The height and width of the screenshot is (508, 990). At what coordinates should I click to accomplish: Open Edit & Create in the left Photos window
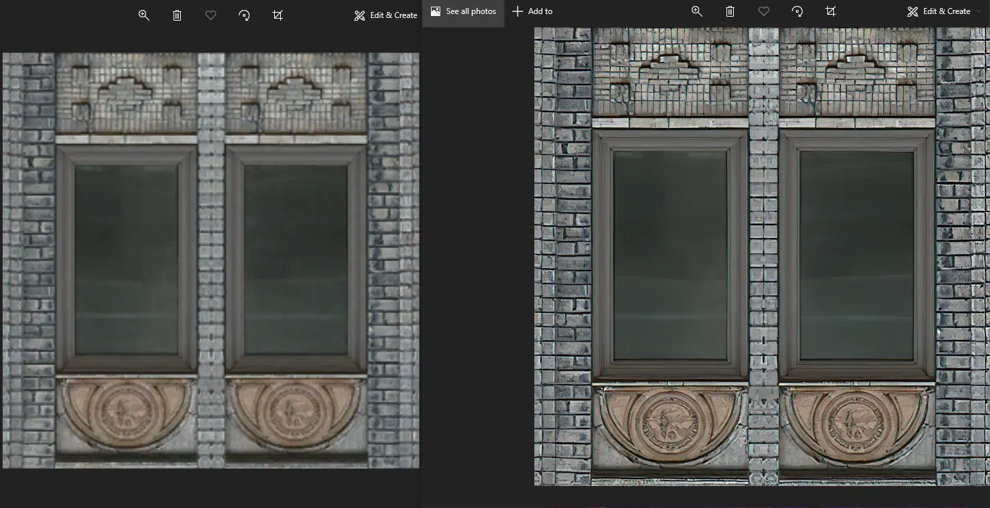tap(386, 15)
